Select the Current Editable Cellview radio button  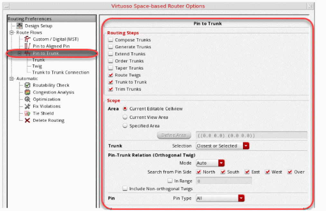coord(125,109)
